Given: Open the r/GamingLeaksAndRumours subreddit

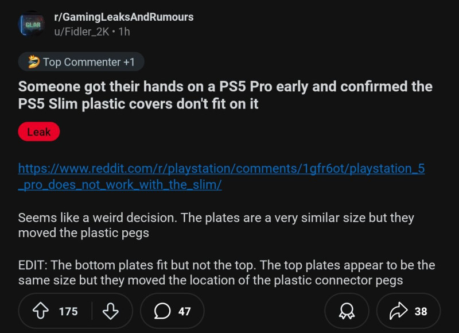Looking at the screenshot, I should pos(123,17).
